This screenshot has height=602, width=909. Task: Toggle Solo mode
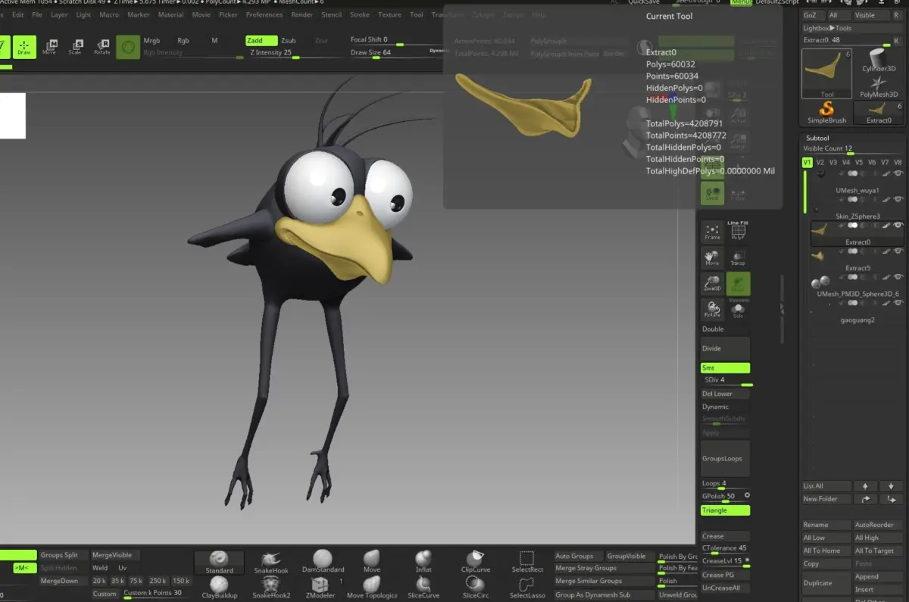click(738, 309)
